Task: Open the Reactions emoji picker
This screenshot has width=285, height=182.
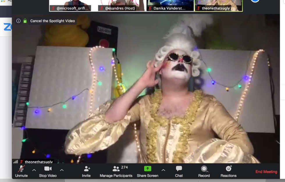Action: coord(228,169)
